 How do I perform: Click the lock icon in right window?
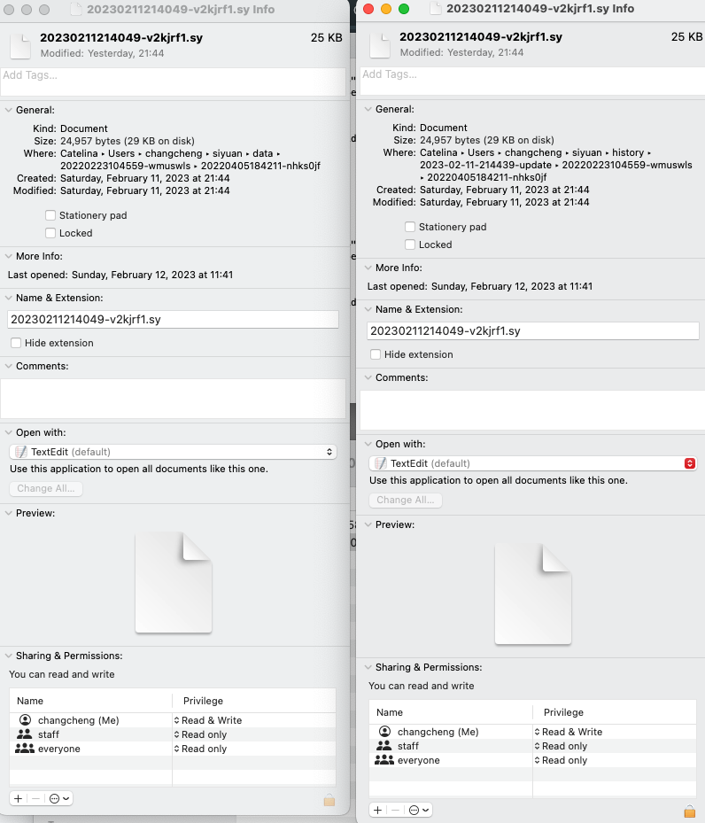(x=690, y=811)
